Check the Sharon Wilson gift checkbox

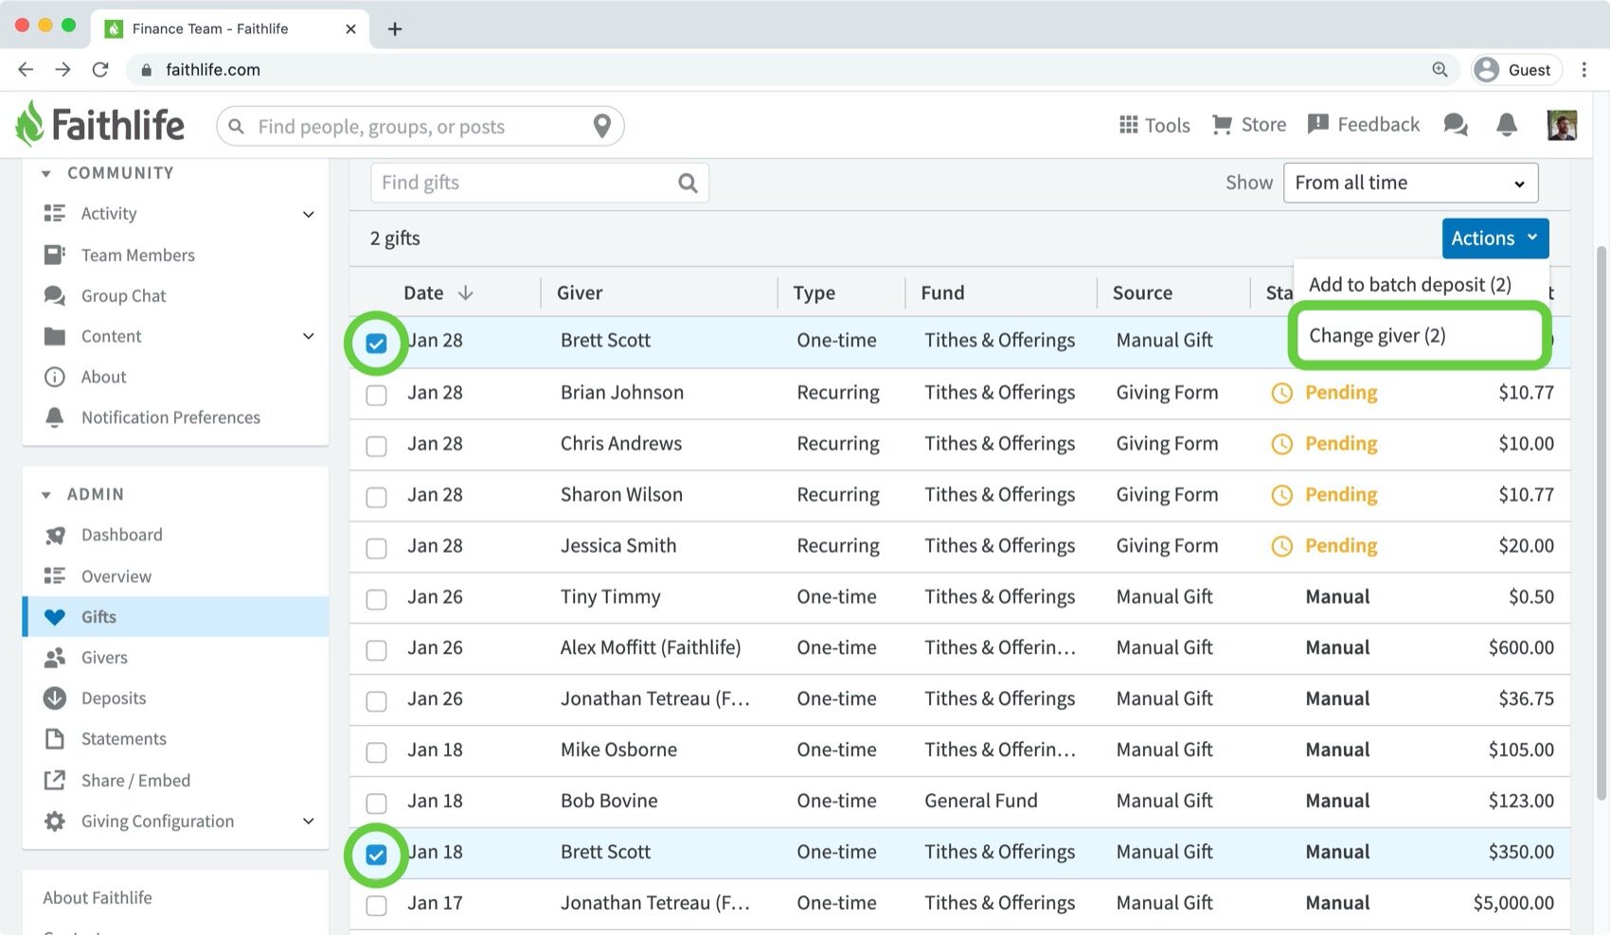click(x=376, y=496)
